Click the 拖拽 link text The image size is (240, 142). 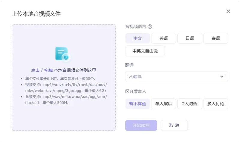(49, 70)
